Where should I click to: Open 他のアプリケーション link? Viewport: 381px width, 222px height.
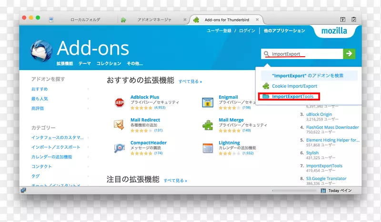(284, 30)
